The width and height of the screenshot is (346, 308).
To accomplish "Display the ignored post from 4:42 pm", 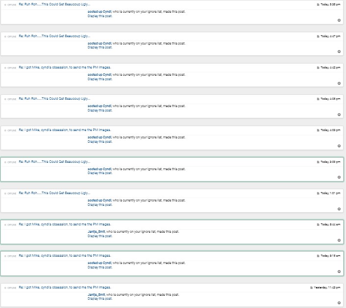I will [x=100, y=79].
